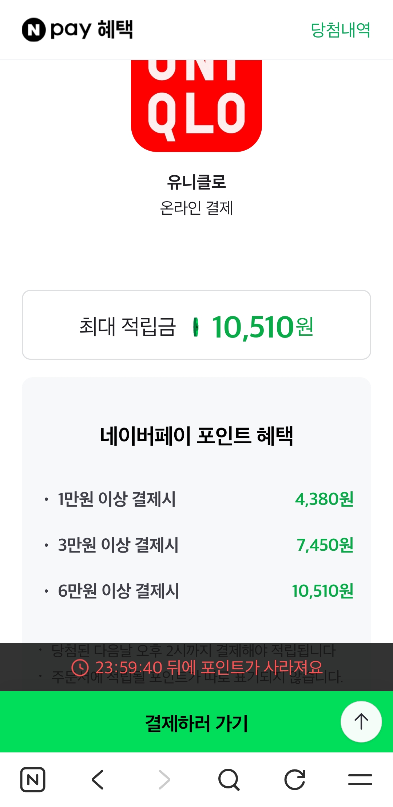This screenshot has width=393, height=807.
Task: Tap the clock icon in countdown banner
Action: point(80,667)
